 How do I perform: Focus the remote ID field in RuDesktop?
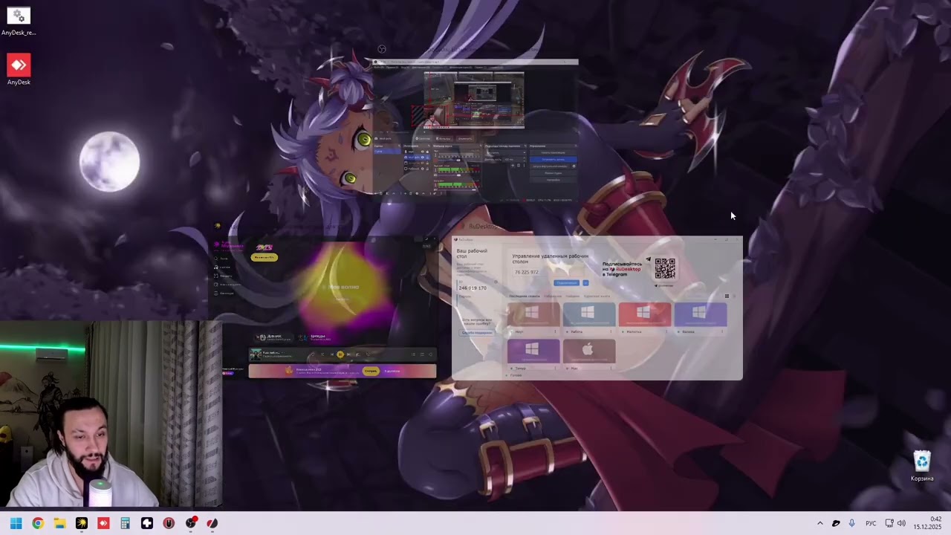point(550,272)
